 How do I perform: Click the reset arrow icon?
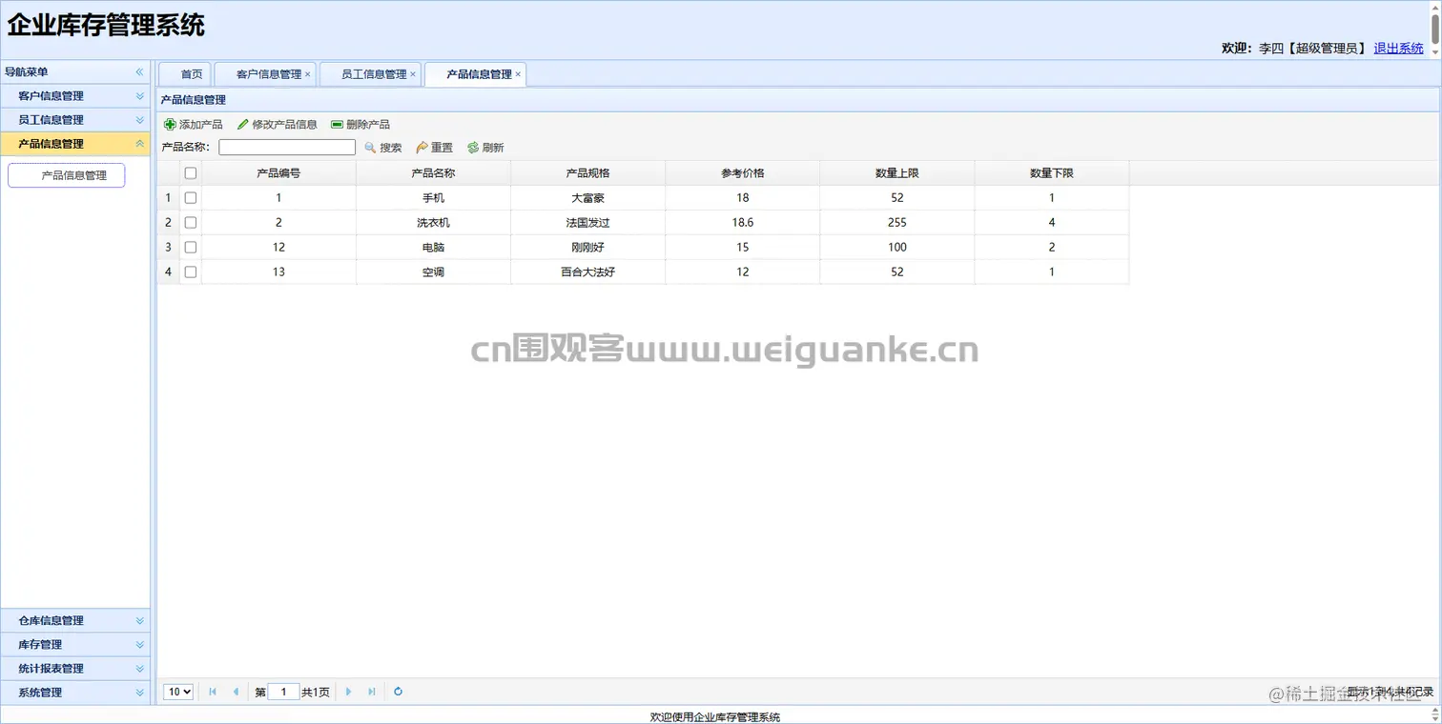(x=422, y=148)
